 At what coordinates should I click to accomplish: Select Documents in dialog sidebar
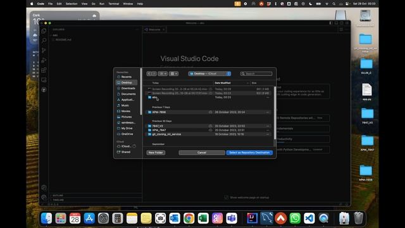[x=127, y=94]
